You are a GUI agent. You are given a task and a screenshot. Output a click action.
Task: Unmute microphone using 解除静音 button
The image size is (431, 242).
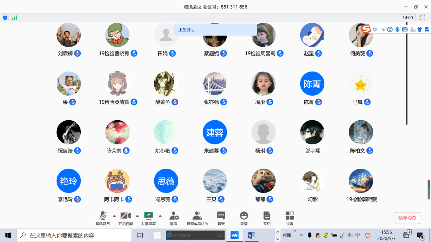[103, 218]
